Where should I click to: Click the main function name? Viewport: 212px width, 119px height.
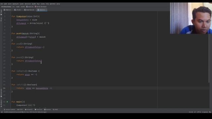[19, 102]
